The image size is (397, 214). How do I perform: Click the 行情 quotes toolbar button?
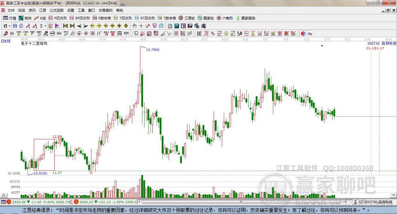click(x=9, y=18)
